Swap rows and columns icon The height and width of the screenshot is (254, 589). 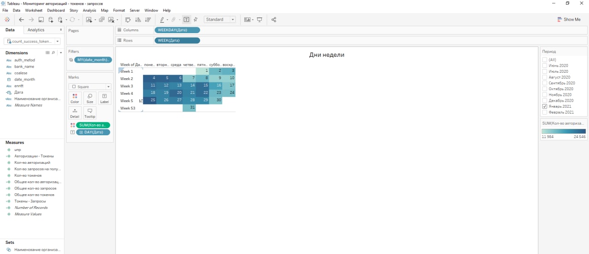click(x=128, y=20)
